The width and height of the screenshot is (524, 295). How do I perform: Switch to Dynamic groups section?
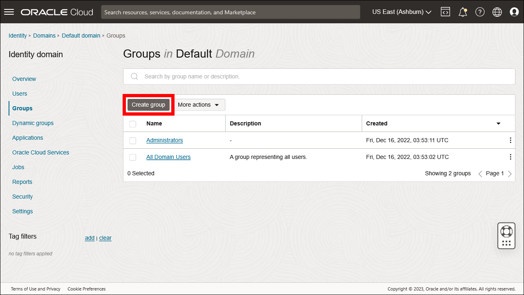[x=33, y=123]
